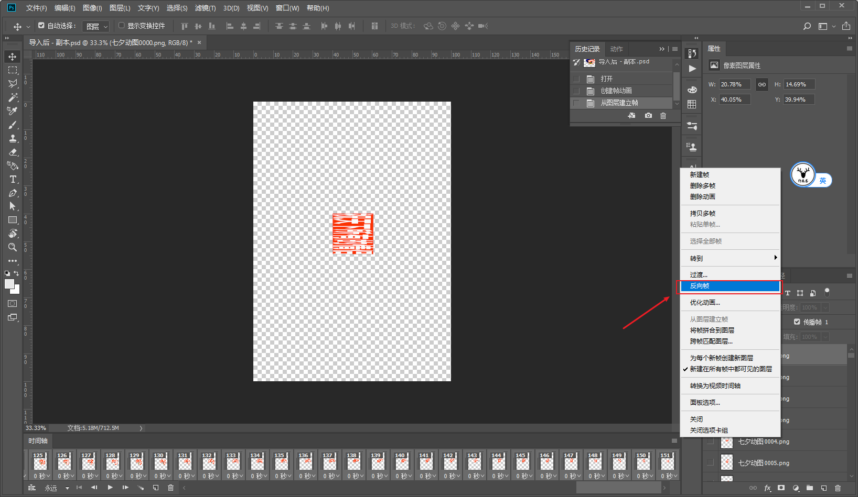Choose 新建帧 from the timeline menu
Viewport: 858px width, 497px height.
pyautogui.click(x=730, y=175)
